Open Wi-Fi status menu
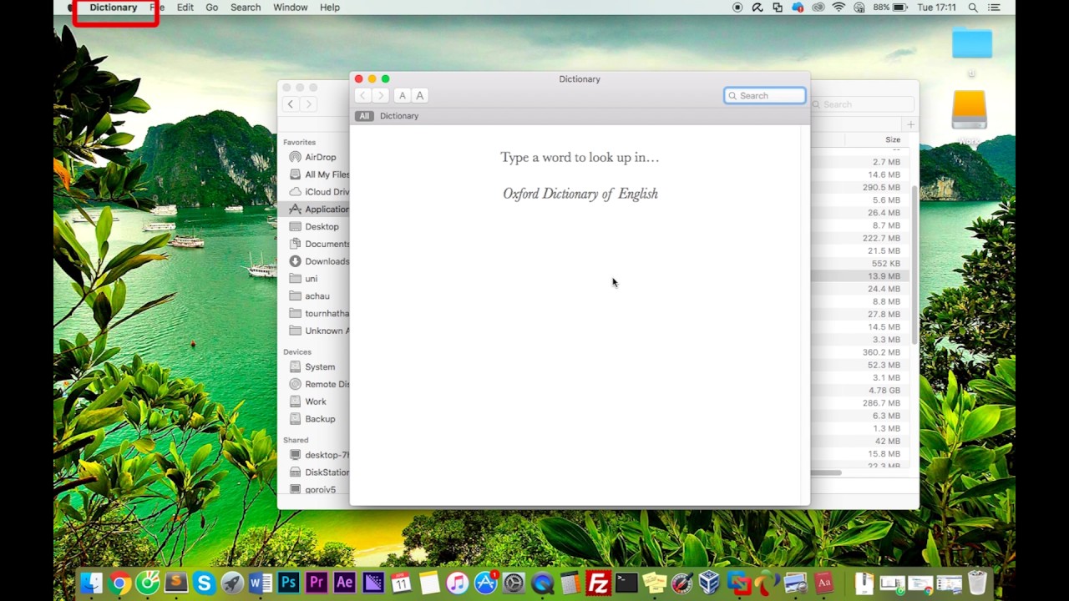 tap(838, 8)
